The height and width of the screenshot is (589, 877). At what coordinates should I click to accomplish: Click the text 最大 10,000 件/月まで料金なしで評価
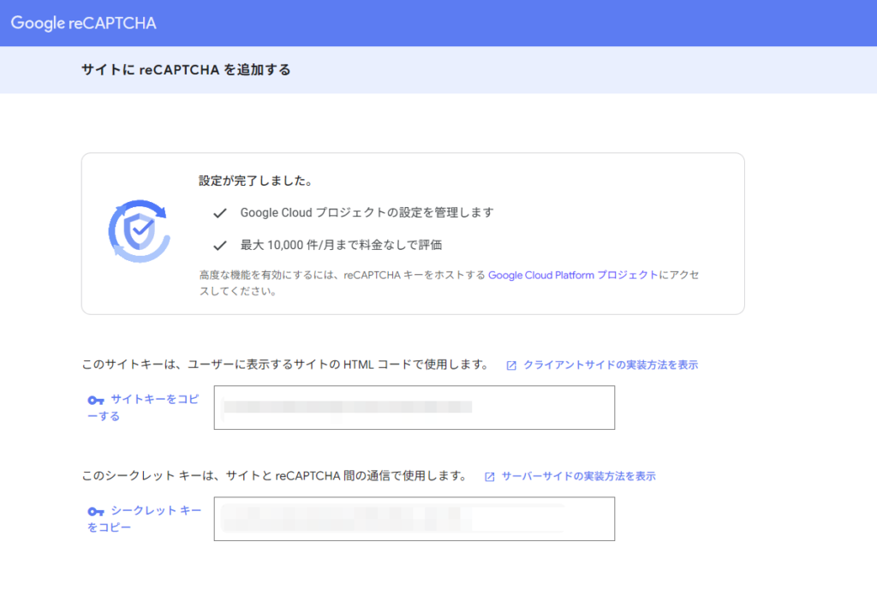[341, 245]
